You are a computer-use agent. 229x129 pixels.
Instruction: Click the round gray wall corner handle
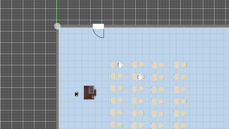[x=57, y=26]
